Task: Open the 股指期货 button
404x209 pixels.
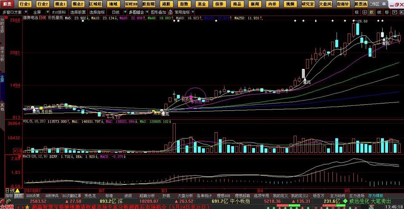Action: coord(149,4)
